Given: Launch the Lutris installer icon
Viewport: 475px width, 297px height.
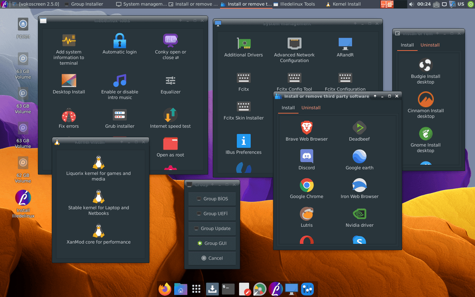Looking at the screenshot, I should pos(307,214).
